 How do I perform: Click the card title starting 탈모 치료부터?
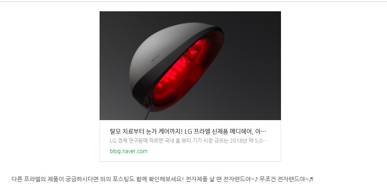[x=188, y=131]
